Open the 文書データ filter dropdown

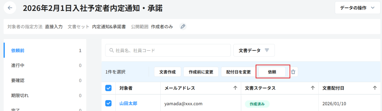pos(254,50)
